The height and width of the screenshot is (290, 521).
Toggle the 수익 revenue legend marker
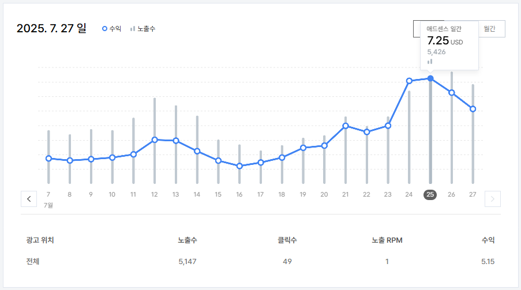[x=112, y=29]
